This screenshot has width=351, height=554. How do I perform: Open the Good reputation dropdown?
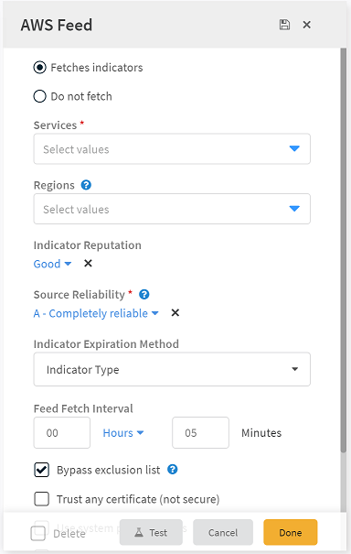(x=53, y=264)
